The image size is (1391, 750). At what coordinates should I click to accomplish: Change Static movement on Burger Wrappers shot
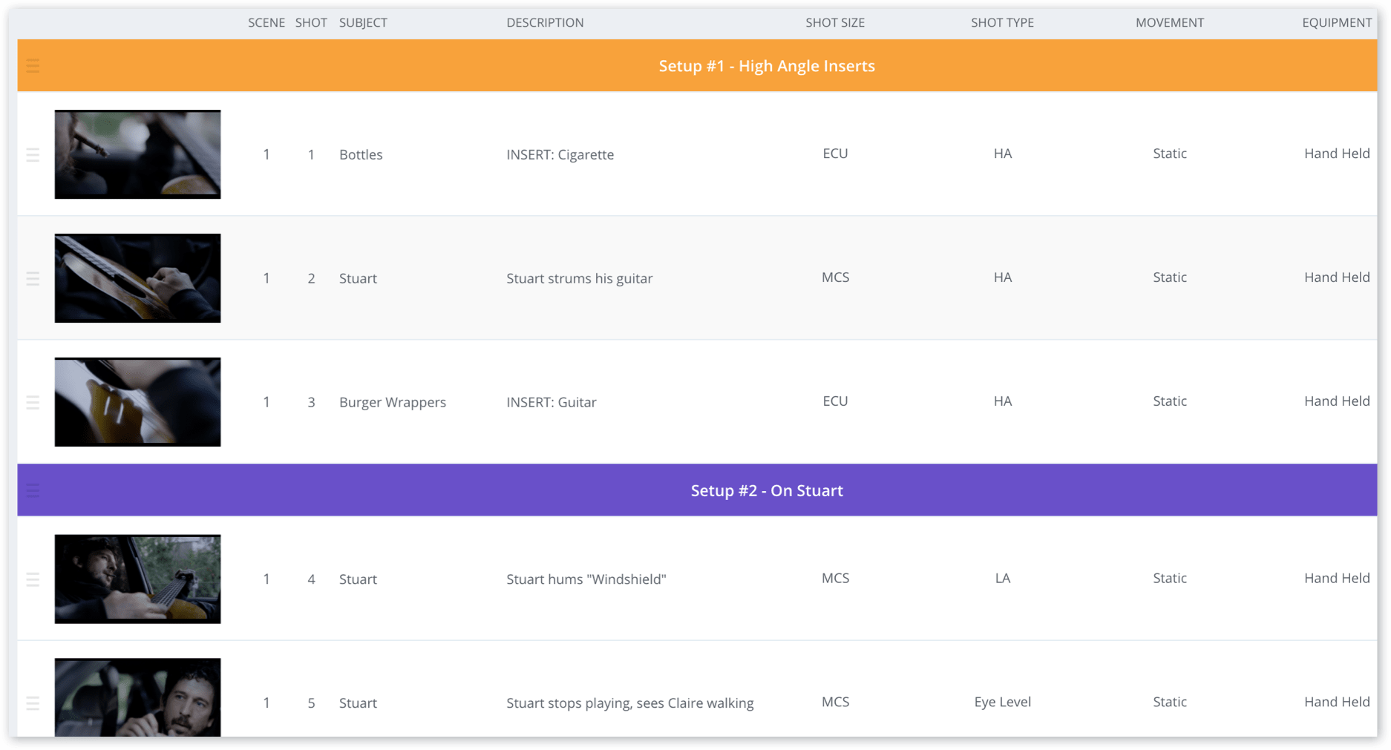1170,401
